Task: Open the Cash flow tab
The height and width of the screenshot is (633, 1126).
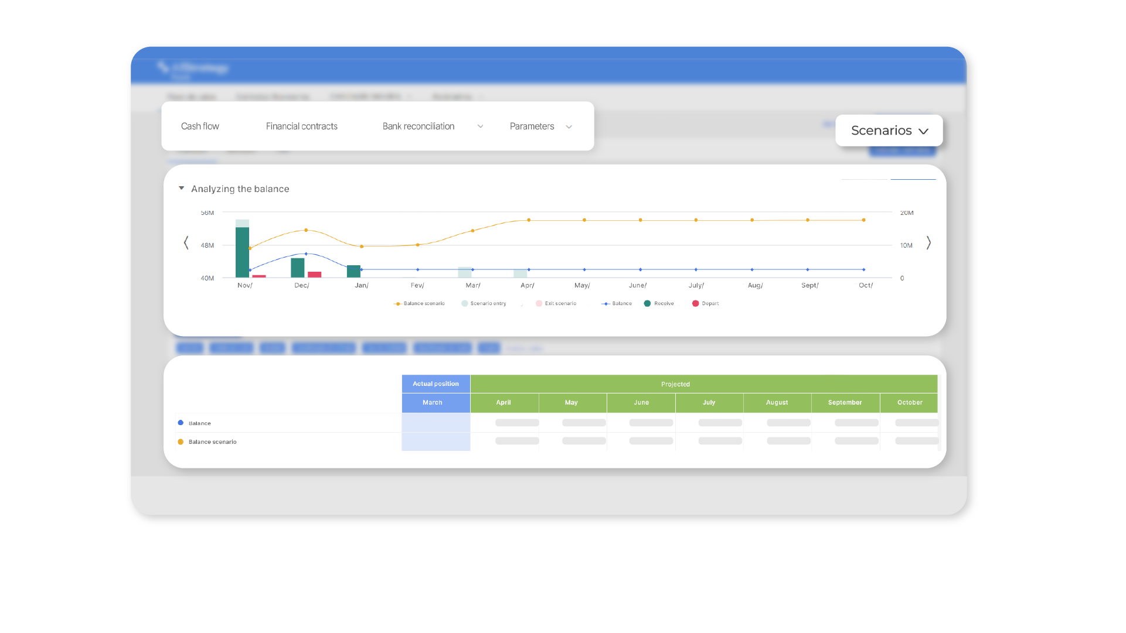Action: point(200,126)
